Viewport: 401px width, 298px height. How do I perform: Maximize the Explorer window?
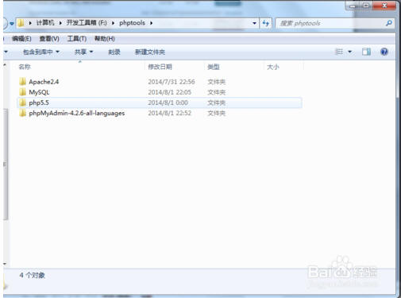click(x=366, y=6)
